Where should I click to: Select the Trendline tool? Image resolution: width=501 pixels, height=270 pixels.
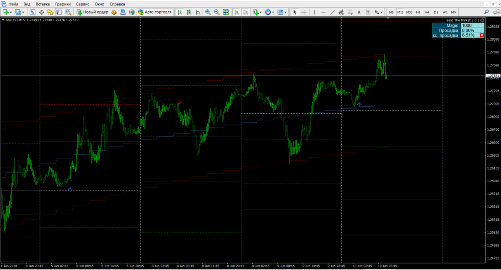tap(332, 12)
